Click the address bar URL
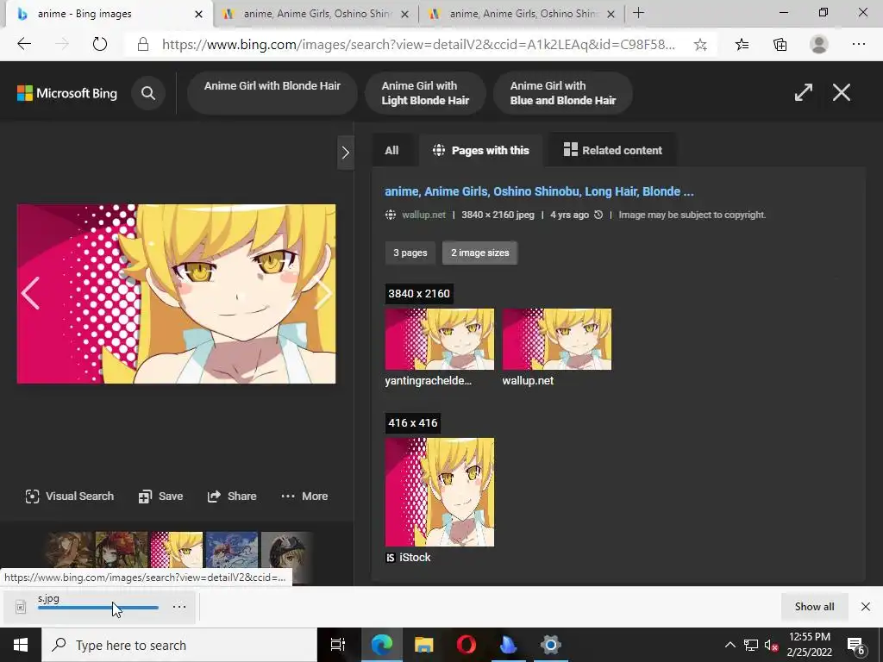883x662 pixels. pos(418,45)
